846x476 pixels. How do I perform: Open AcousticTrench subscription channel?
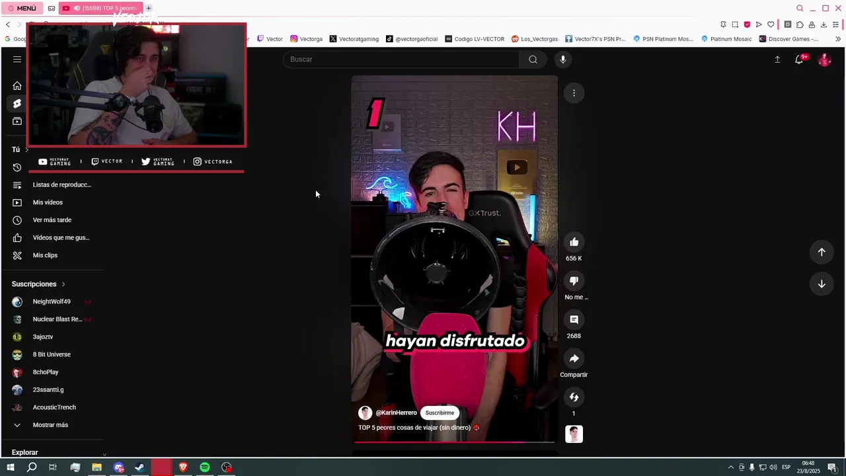(x=53, y=407)
